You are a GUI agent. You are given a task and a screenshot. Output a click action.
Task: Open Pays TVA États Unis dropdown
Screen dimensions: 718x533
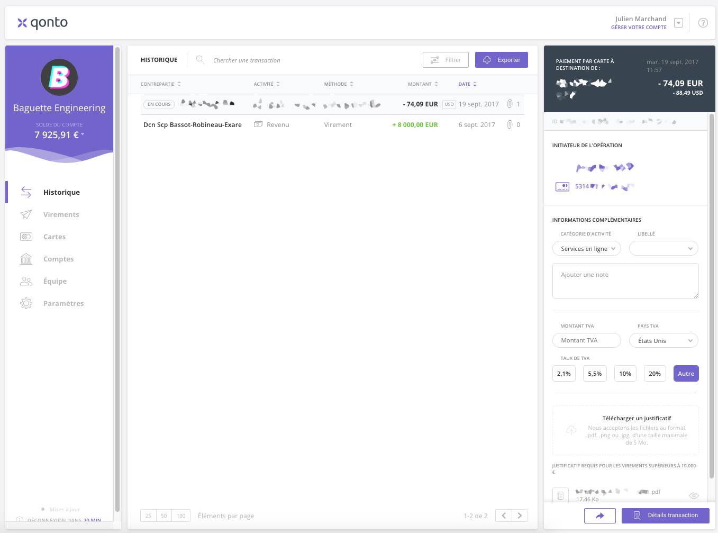click(664, 340)
